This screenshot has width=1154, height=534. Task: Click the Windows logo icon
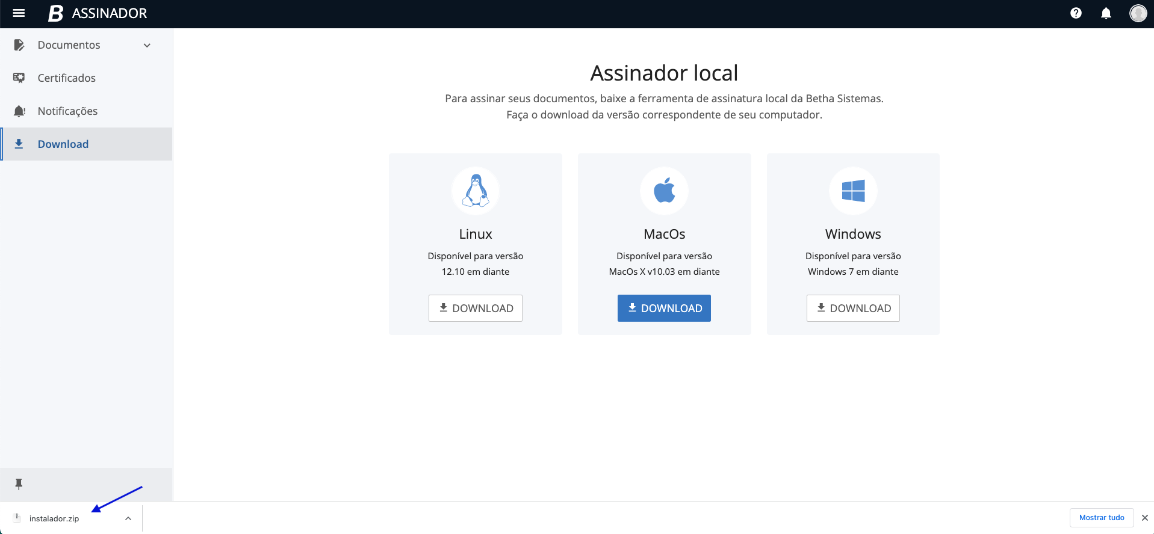coord(853,191)
